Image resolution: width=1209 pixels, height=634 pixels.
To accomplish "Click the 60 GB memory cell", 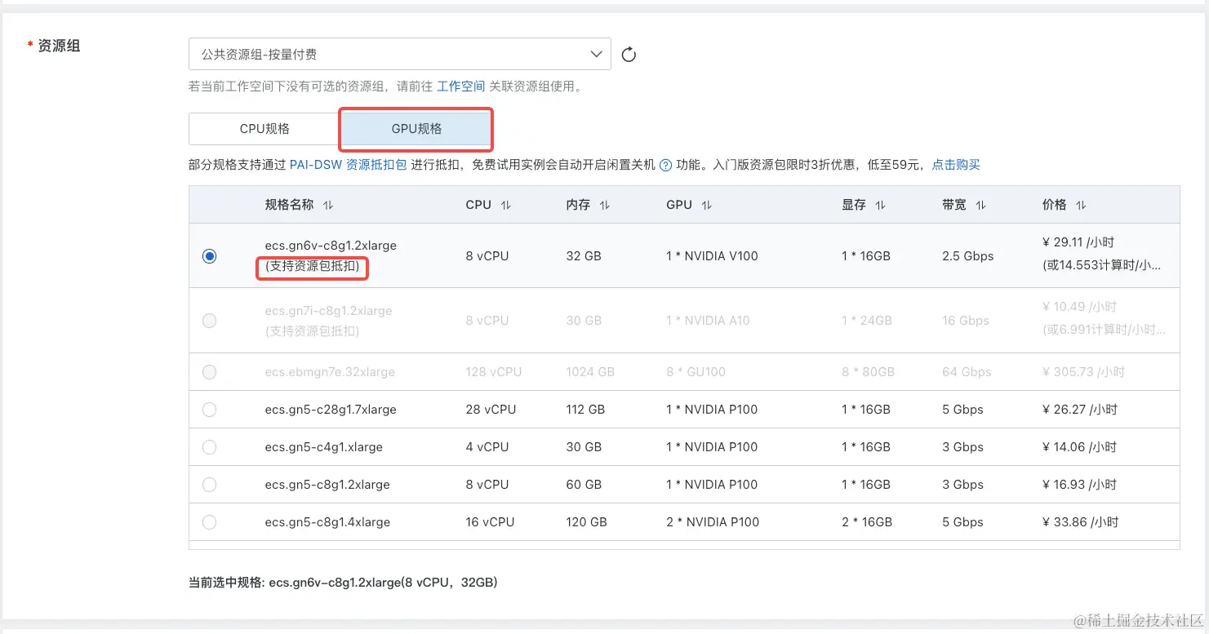I will point(584,485).
